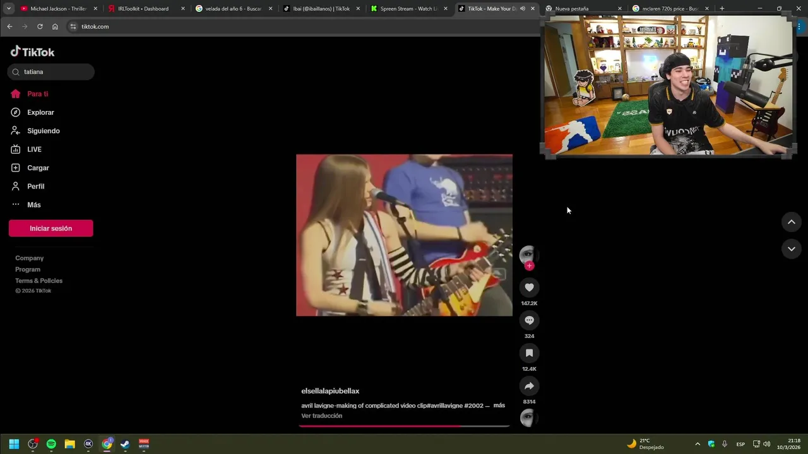Mute the TikTok tab via speaker icon
This screenshot has height=454, width=808.
pyautogui.click(x=522, y=9)
